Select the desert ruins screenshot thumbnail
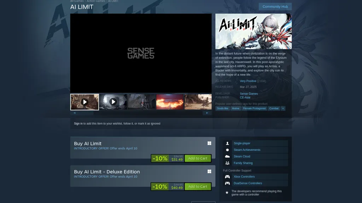The width and height of the screenshot is (362, 203). coord(198,102)
